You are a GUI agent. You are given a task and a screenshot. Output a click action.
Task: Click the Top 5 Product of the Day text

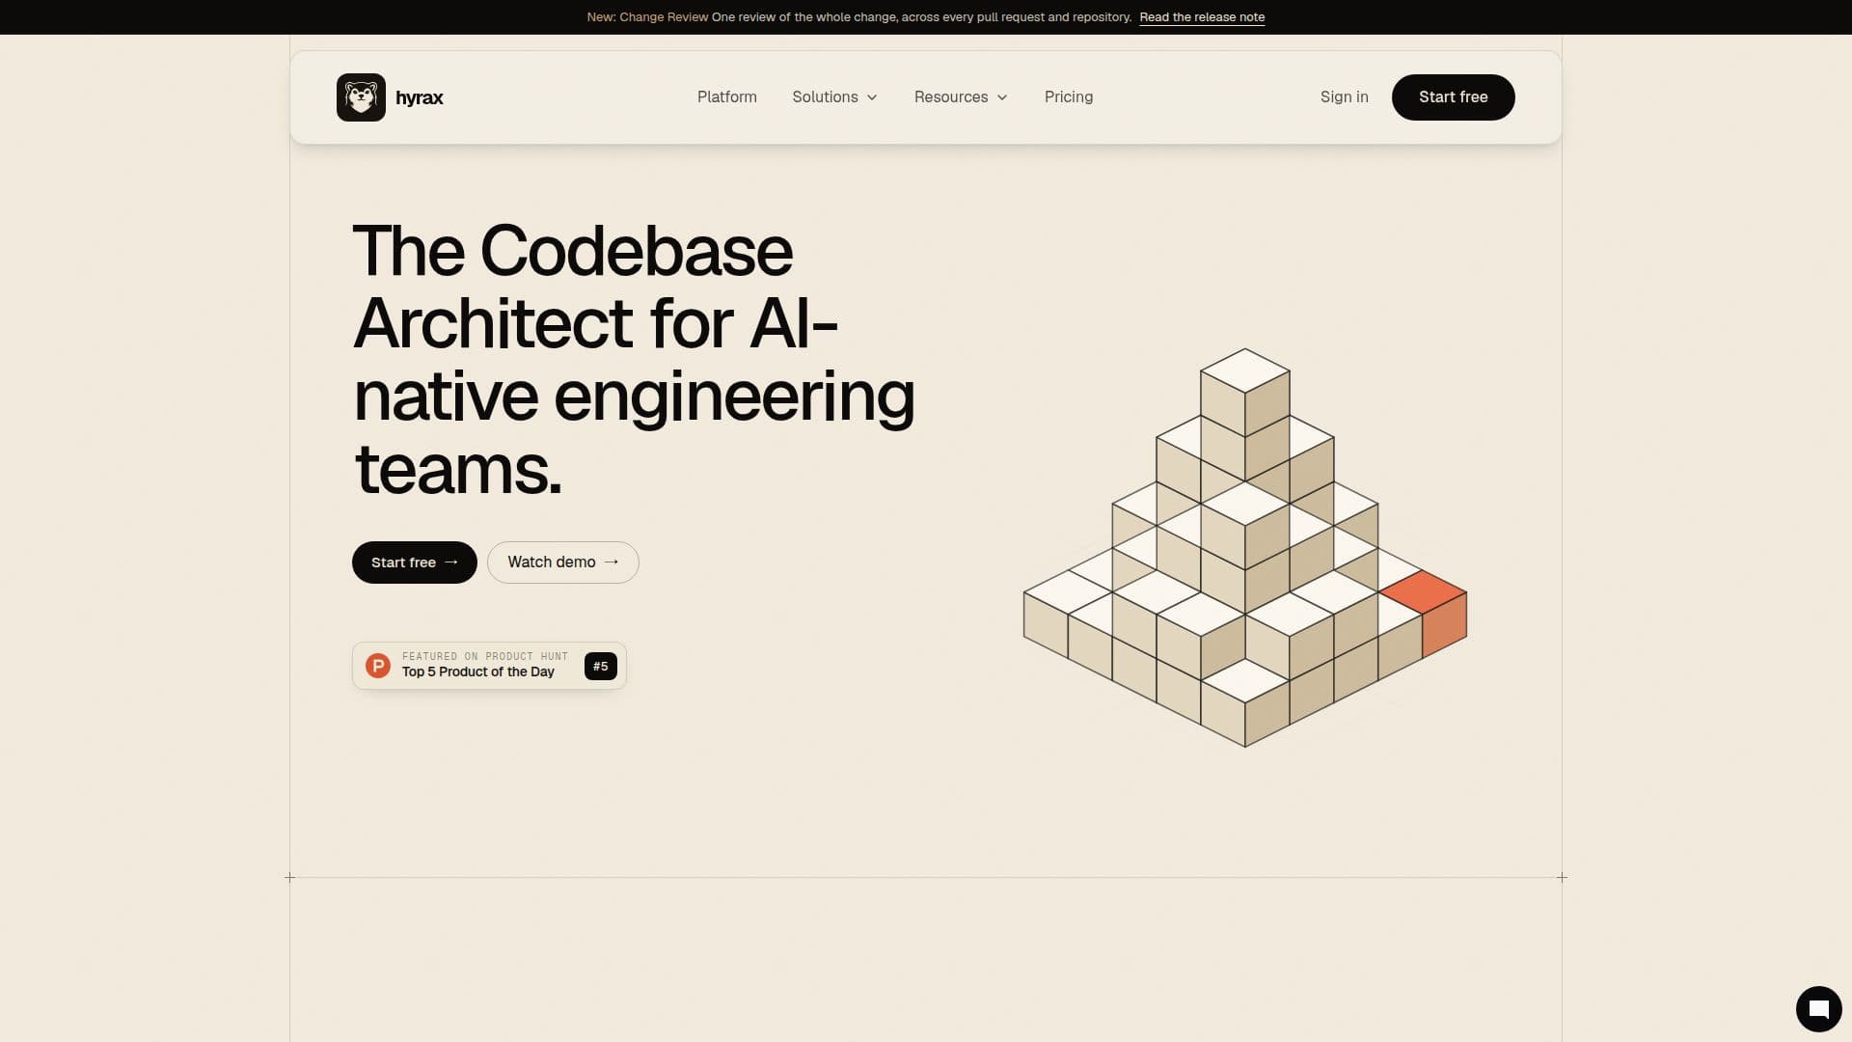click(478, 672)
